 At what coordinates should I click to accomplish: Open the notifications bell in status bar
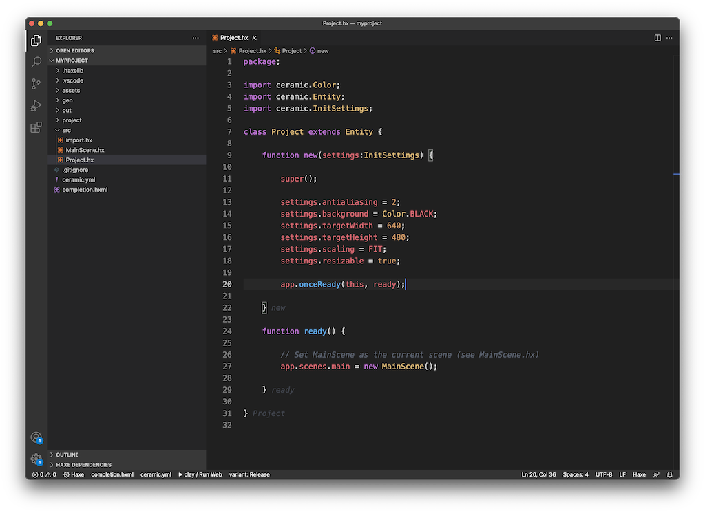(x=669, y=474)
